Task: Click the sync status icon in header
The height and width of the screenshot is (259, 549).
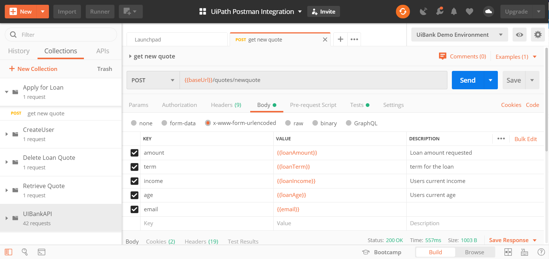Action: pos(403,12)
